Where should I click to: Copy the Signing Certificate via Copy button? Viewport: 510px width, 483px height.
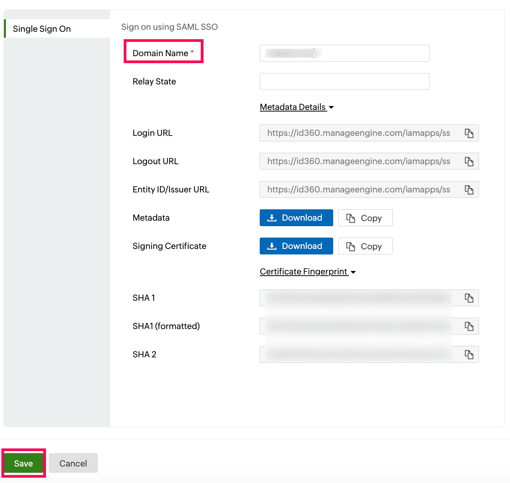pyautogui.click(x=365, y=246)
